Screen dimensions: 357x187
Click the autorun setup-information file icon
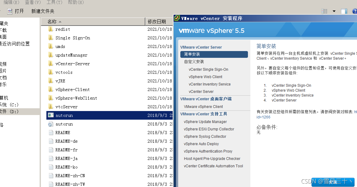pos(51,124)
